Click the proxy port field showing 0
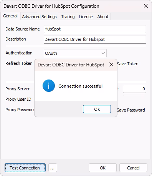Screen dimensions: 152x176 click(x=134, y=89)
